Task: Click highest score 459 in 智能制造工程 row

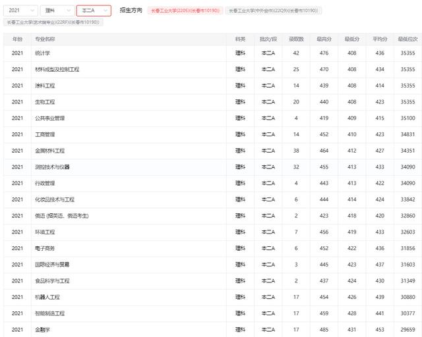Action: (x=324, y=313)
